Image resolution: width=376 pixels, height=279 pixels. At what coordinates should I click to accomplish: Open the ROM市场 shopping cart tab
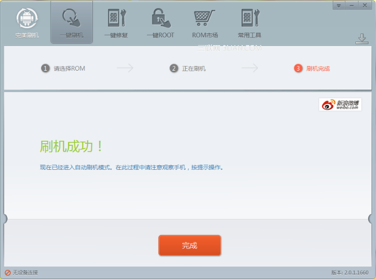click(205, 23)
